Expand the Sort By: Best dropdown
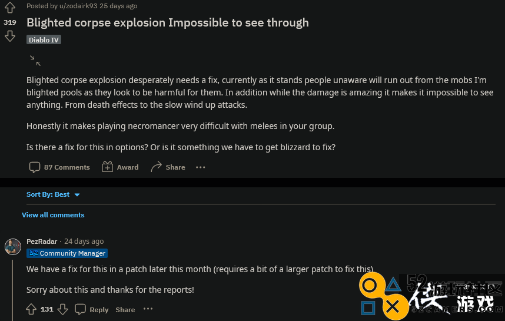The image size is (505, 321). tap(53, 194)
